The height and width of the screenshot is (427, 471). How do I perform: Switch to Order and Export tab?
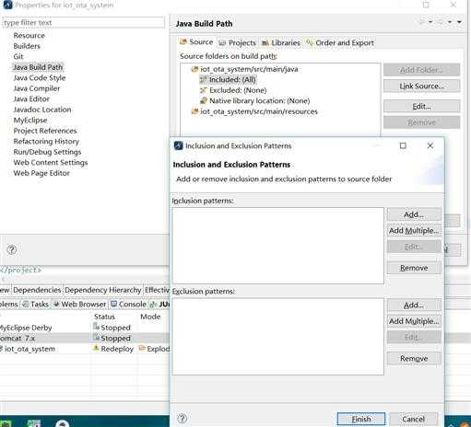click(340, 43)
